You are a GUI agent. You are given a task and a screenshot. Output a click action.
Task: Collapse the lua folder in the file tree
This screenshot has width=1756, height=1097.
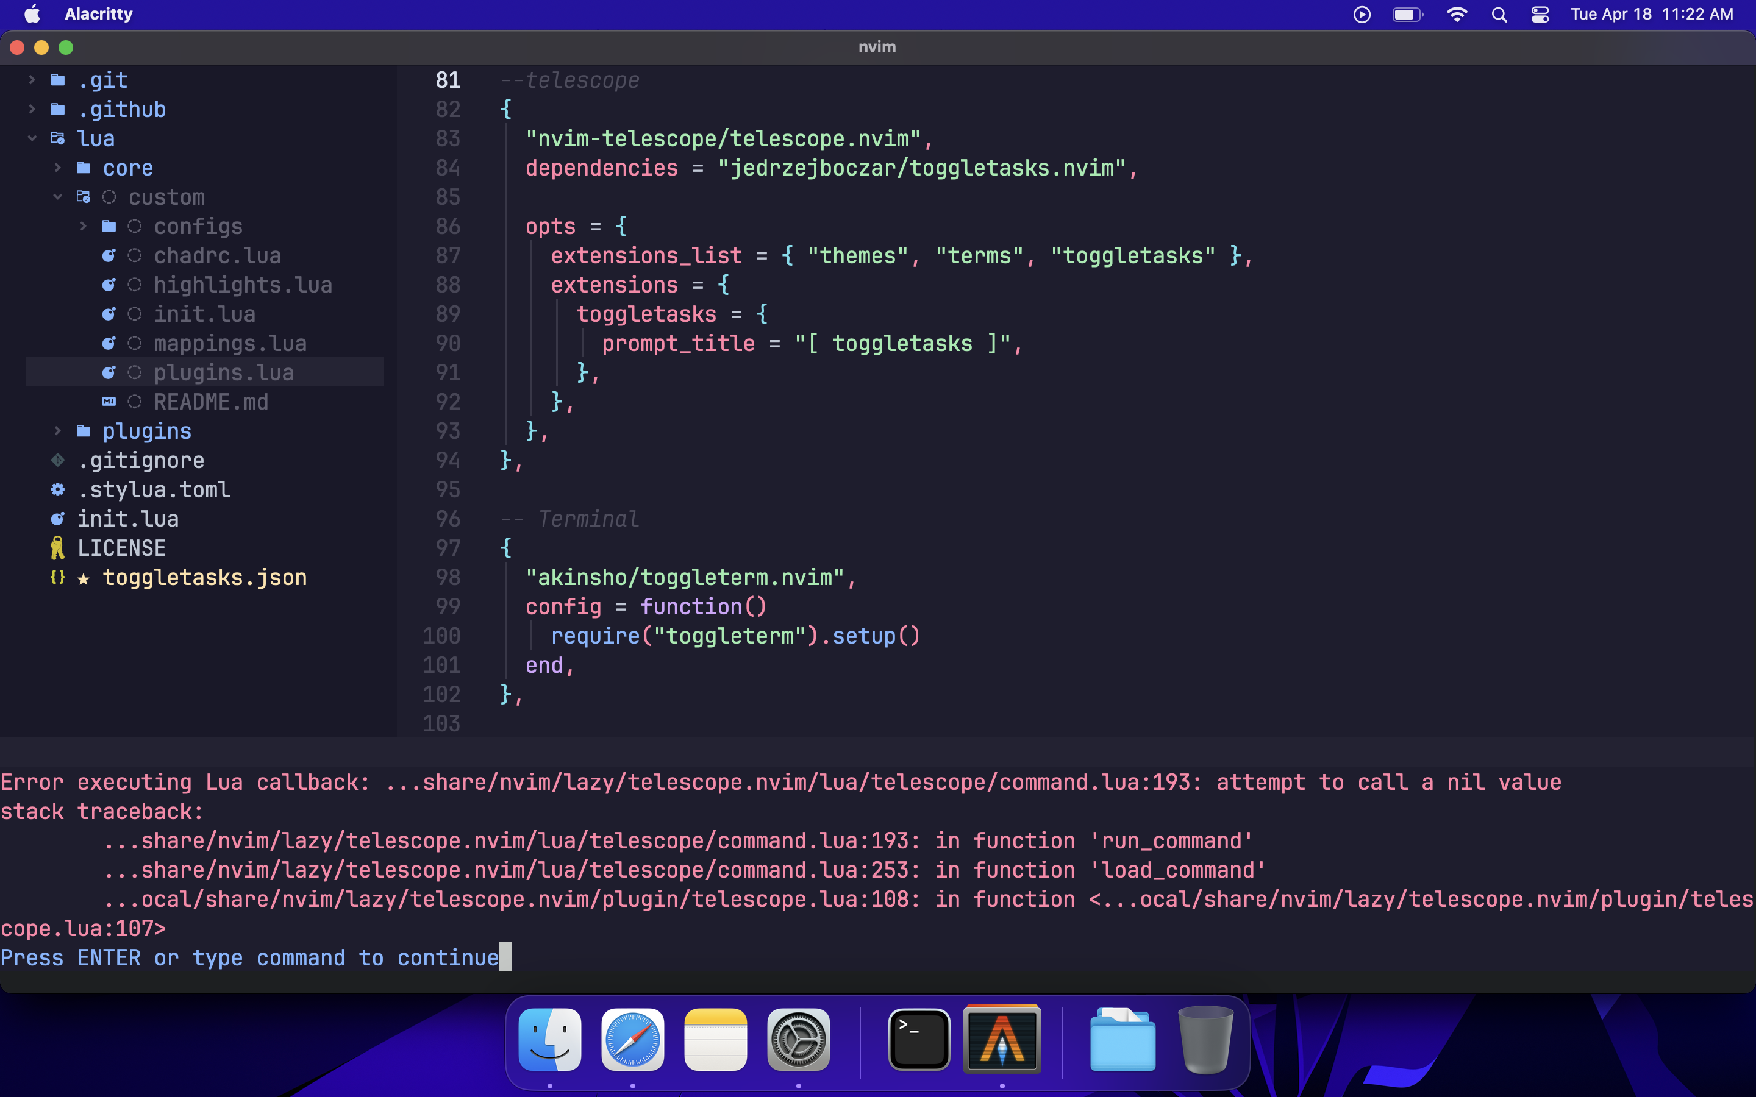[33, 138]
